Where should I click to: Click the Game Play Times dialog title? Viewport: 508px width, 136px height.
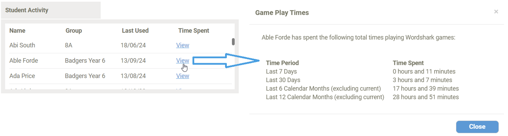click(282, 13)
